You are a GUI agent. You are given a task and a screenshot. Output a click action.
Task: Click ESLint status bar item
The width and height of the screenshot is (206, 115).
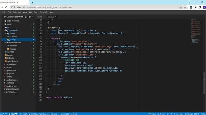pyautogui.click(x=197, y=114)
